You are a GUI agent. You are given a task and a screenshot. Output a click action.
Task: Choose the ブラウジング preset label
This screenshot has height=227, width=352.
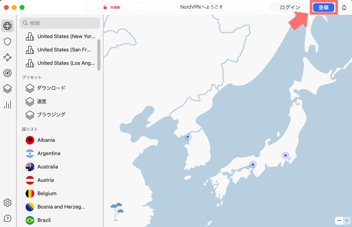(51, 115)
